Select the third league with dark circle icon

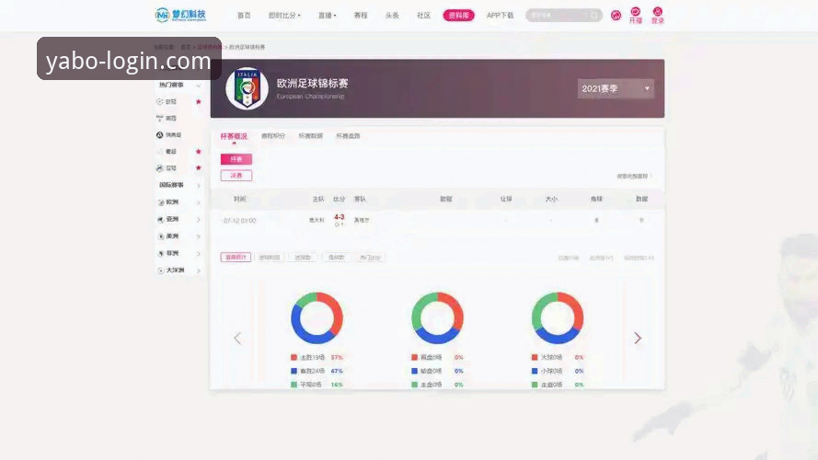pos(173,135)
